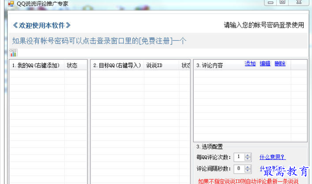Open 什么意思? link beside 每QQ评论次数
Image resolution: width=312 pixels, height=184 pixels.
[x=273, y=157]
